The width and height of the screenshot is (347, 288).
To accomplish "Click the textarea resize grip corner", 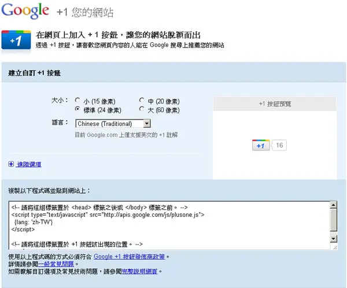I will tap(335, 248).
